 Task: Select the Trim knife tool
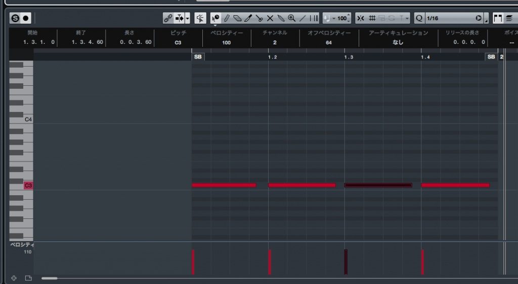point(248,18)
